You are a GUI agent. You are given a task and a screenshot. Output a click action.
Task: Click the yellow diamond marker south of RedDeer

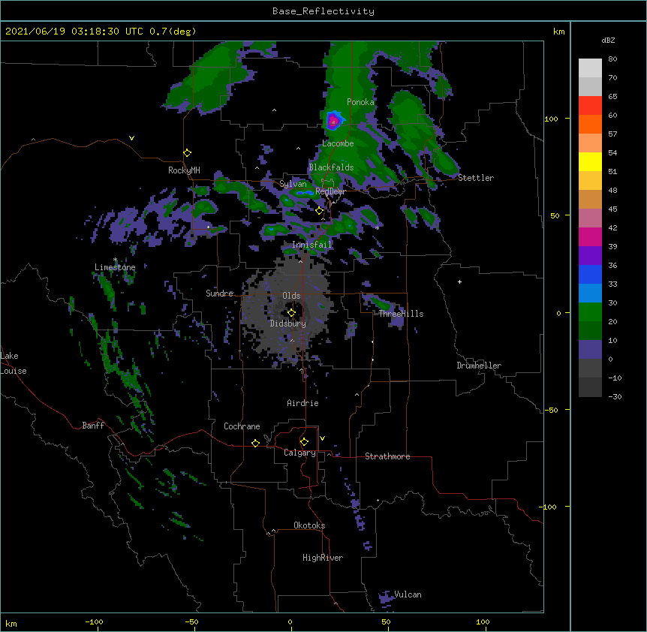(x=320, y=211)
